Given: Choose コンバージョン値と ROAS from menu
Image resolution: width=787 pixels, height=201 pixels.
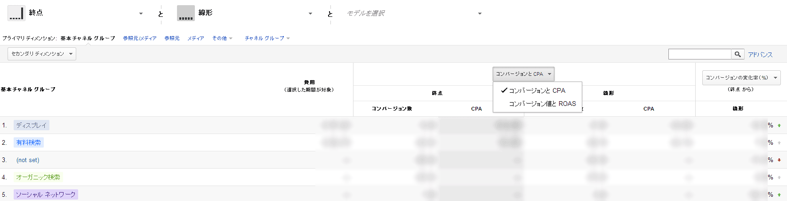Looking at the screenshot, I should (542, 104).
